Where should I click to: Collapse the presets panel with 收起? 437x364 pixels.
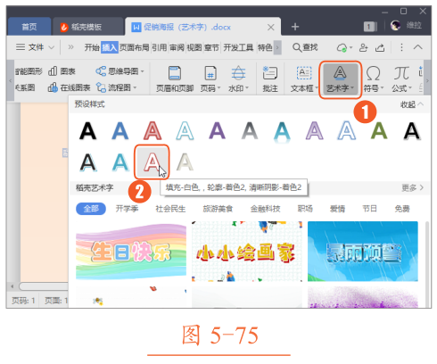tap(411, 104)
